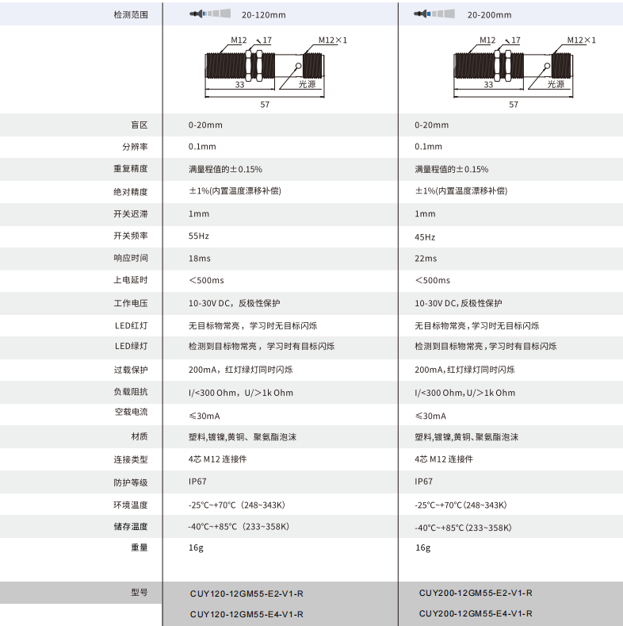Click the 空载电流 row label
The width and height of the screenshot is (623, 626).
point(132,412)
